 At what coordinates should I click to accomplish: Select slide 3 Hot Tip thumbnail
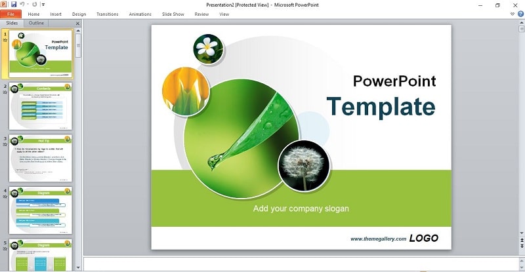41,158
